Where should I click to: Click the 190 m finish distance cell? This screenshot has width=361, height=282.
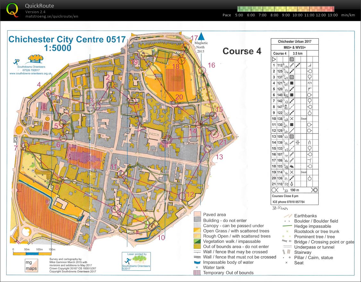(x=294, y=190)
